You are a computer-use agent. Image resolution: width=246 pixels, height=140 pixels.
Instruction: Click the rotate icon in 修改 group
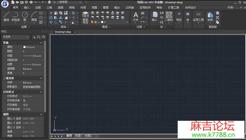coord(56,22)
